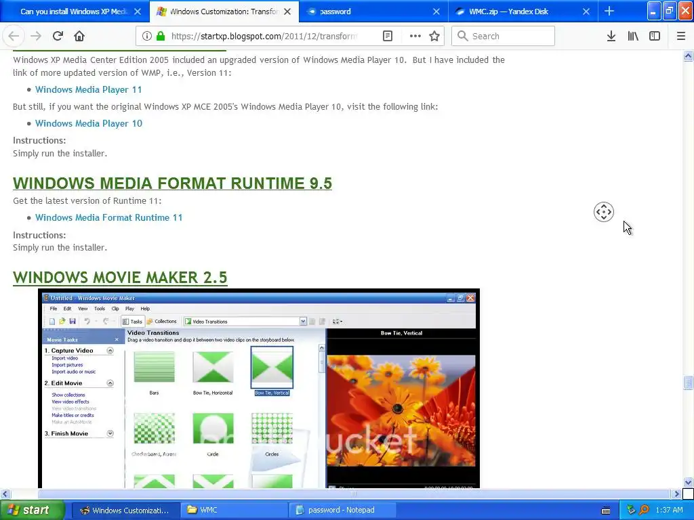Go back to the previous page
Viewport: 694px width, 520px height.
pyautogui.click(x=14, y=36)
